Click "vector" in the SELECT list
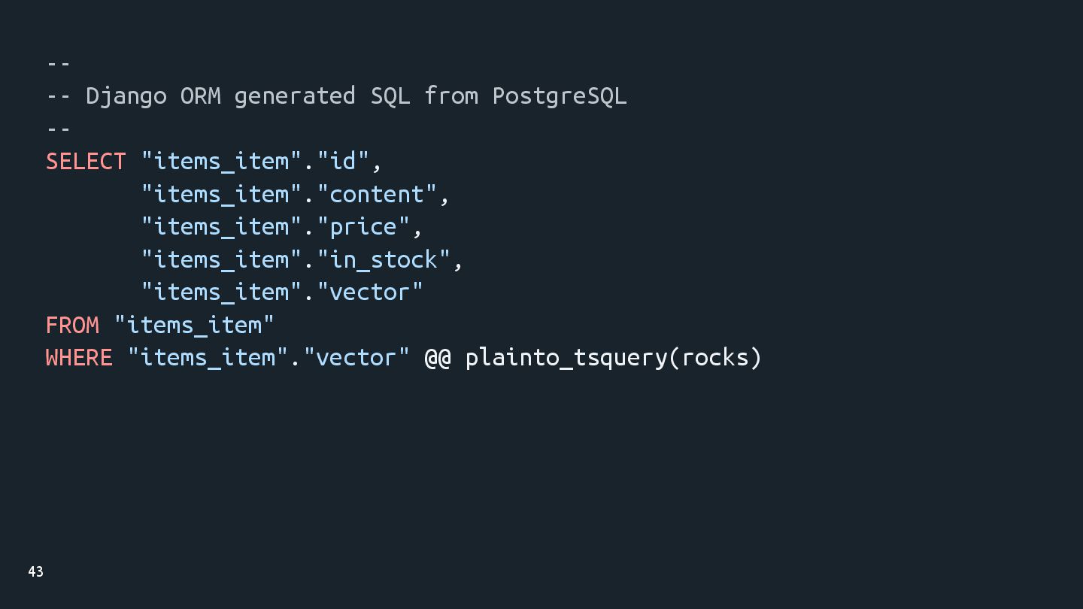This screenshot has height=609, width=1083. [370, 292]
